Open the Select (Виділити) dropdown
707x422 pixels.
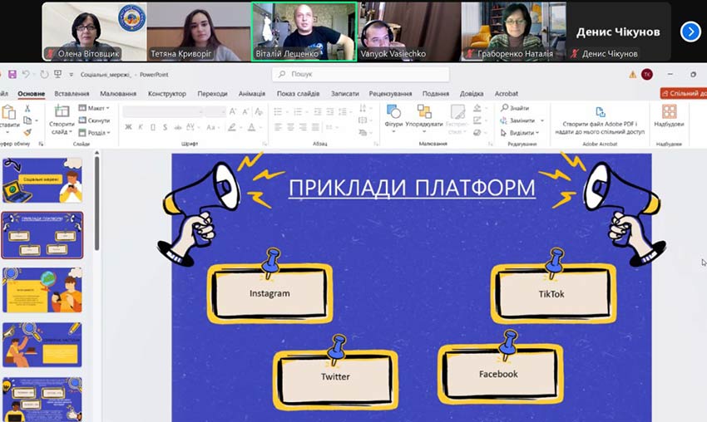coord(521,132)
